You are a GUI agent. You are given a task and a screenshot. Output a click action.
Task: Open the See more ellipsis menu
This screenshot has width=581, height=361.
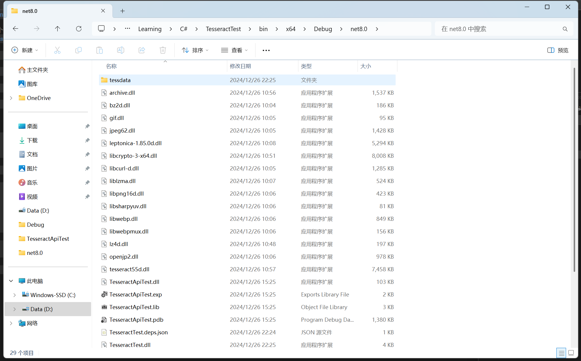click(x=266, y=50)
